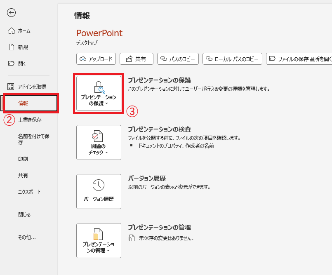
Task: Open the バージョン履歴 button
Action: tap(99, 191)
